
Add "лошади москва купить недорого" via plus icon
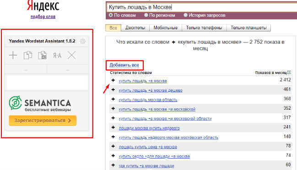point(113,127)
